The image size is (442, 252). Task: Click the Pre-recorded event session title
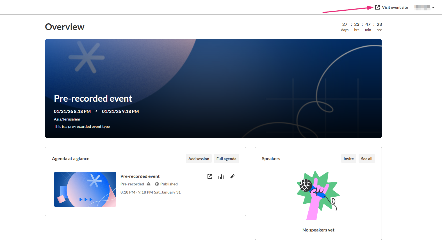140,176
